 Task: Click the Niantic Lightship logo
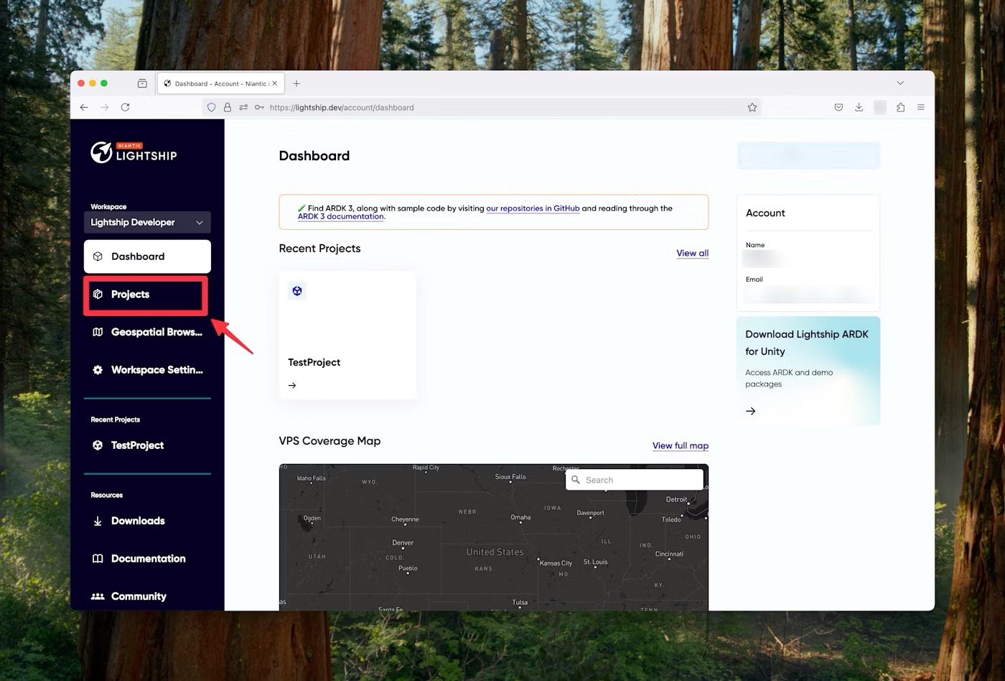[134, 152]
